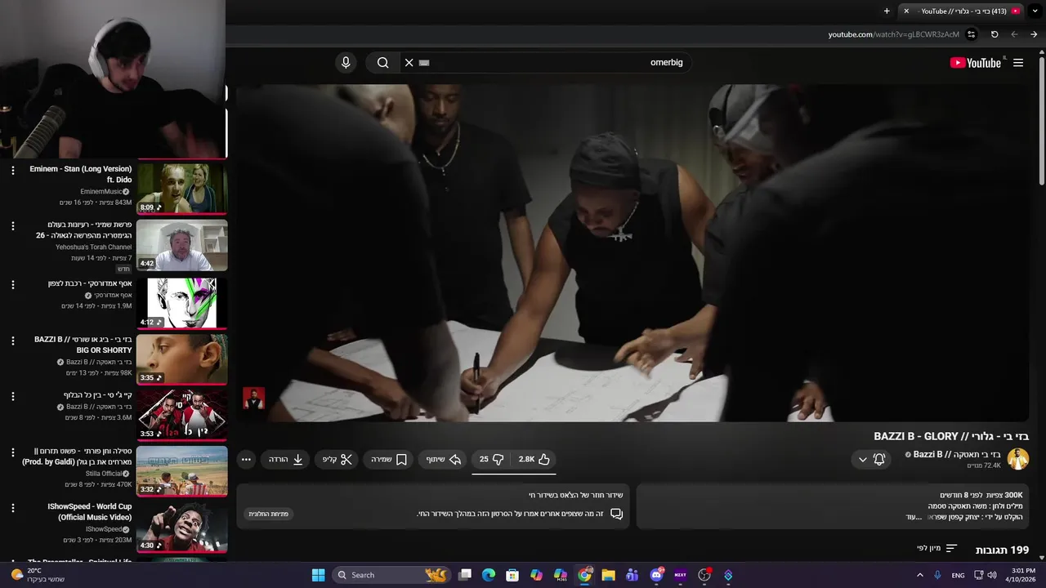Go to the YouTube home logo
This screenshot has width=1046, height=588.
pyautogui.click(x=975, y=63)
